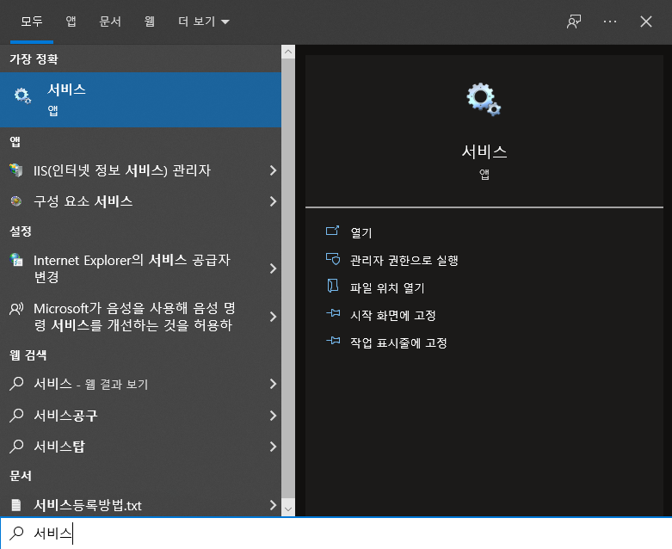Expand arrow for 서비스공구
This screenshot has width=672, height=549.
coord(273,416)
